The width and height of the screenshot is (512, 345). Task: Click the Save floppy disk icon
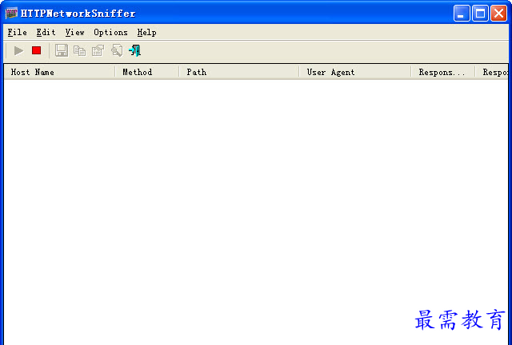62,50
